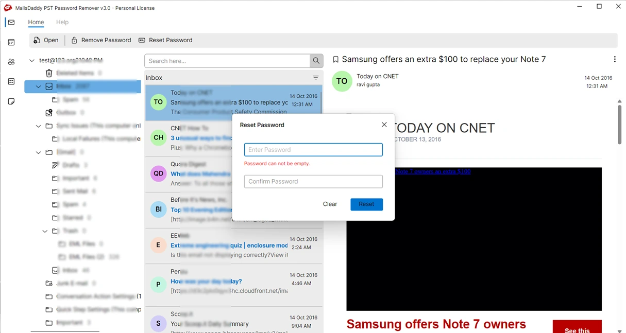Click the Drafts folder icon
The image size is (626, 333).
(x=55, y=165)
